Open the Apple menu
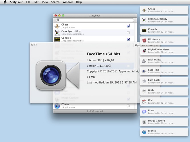This screenshot has width=190, height=142. [5, 2]
